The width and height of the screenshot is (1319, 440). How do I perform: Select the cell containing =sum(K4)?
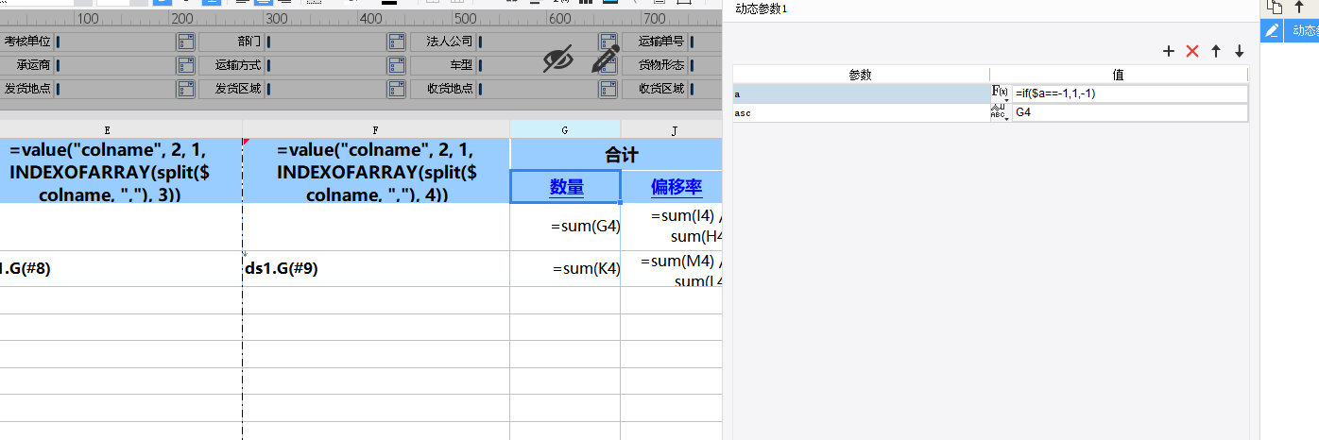pyautogui.click(x=565, y=269)
